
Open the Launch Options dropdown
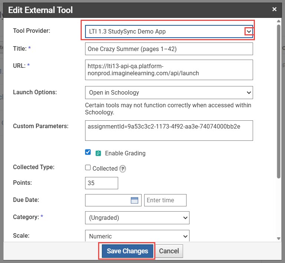coord(169,93)
